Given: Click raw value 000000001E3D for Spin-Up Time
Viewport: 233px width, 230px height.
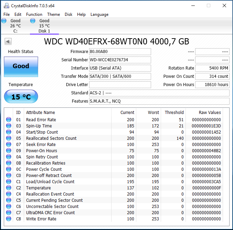Looking at the screenshot, I should [206, 126].
